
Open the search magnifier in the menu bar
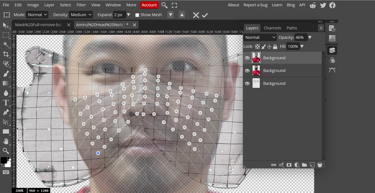164,5
